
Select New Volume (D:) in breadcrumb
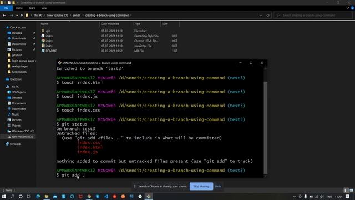[58, 16]
